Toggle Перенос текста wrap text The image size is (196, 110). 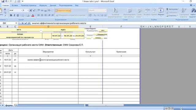point(63,11)
